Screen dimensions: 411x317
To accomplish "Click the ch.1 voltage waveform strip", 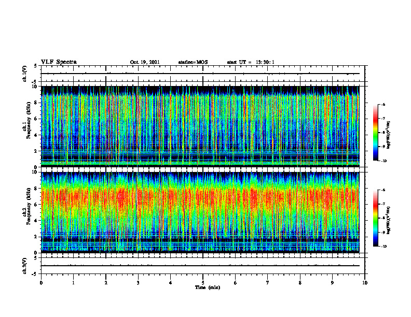I will point(203,74).
